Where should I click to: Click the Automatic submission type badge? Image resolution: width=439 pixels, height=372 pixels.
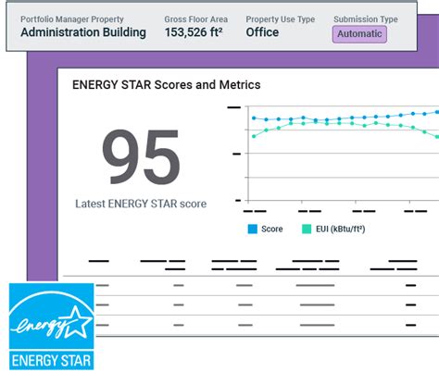tap(359, 34)
